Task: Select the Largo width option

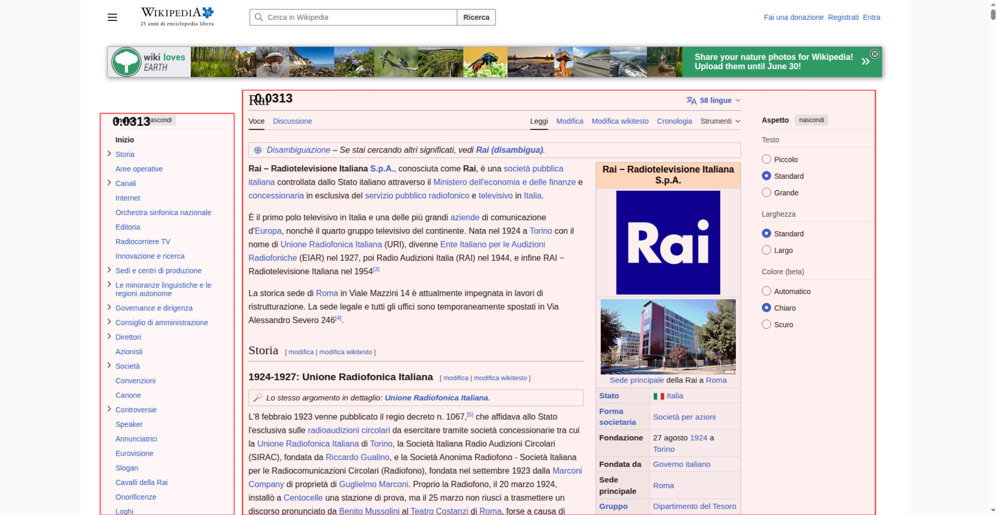Action: 767,250
